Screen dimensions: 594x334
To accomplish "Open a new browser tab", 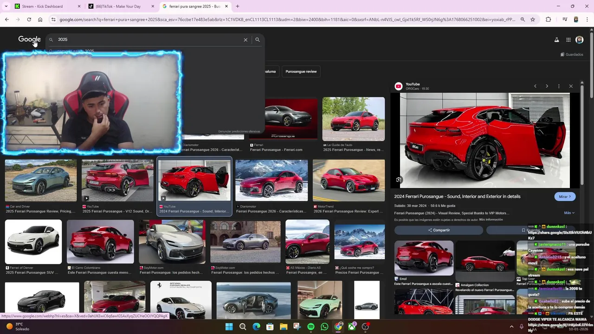I will (237, 6).
